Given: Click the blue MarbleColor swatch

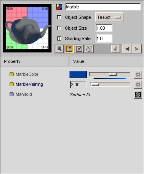Looking at the screenshot, I should click(x=78, y=75).
